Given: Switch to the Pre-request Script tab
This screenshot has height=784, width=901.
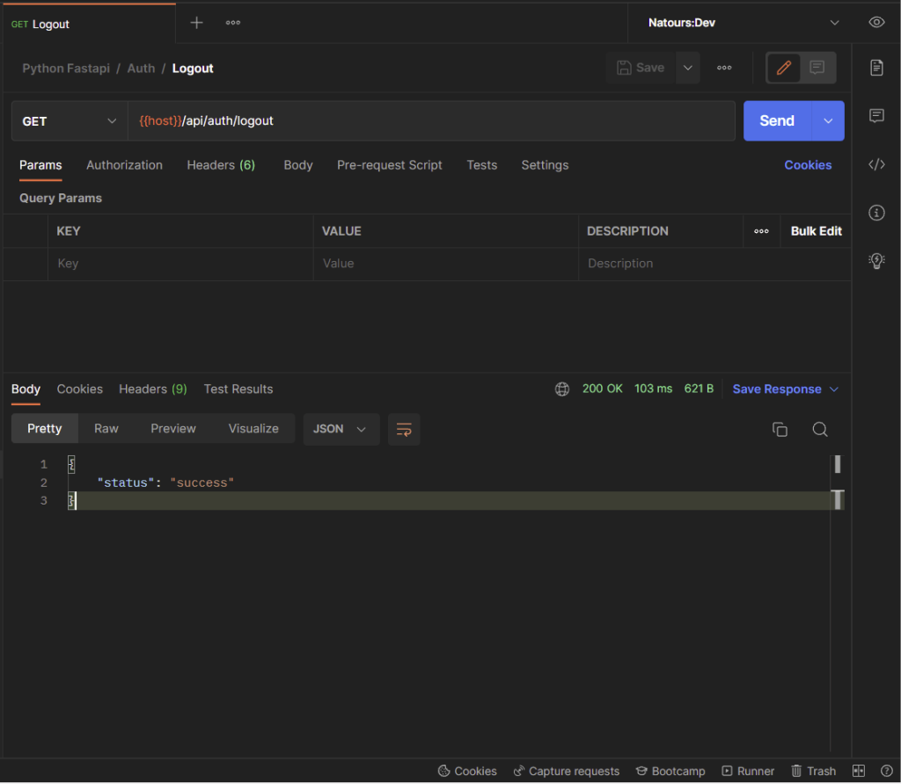Looking at the screenshot, I should point(390,165).
